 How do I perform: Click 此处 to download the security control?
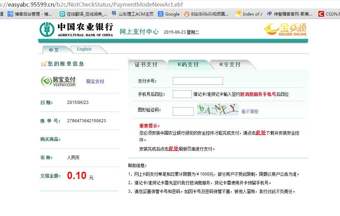(x=261, y=133)
